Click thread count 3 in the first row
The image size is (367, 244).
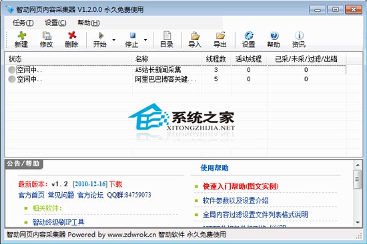click(x=216, y=70)
